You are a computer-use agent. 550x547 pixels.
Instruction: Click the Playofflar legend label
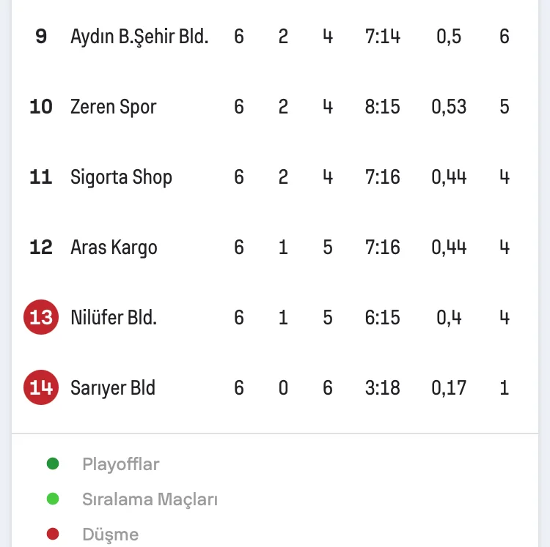(x=120, y=464)
